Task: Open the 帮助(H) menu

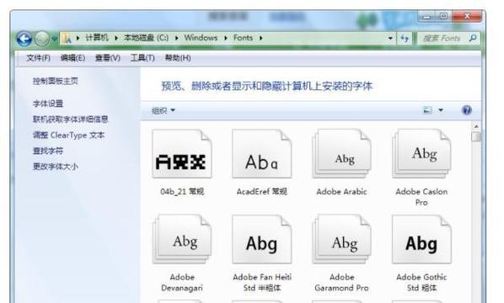Action: (178, 58)
